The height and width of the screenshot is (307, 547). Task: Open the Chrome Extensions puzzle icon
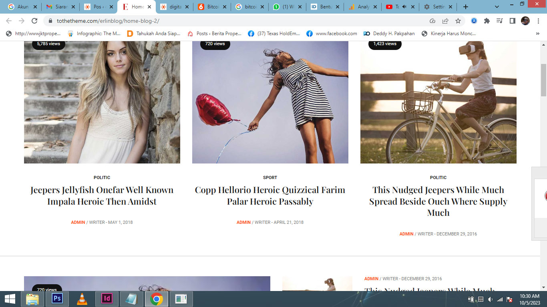[x=487, y=21]
